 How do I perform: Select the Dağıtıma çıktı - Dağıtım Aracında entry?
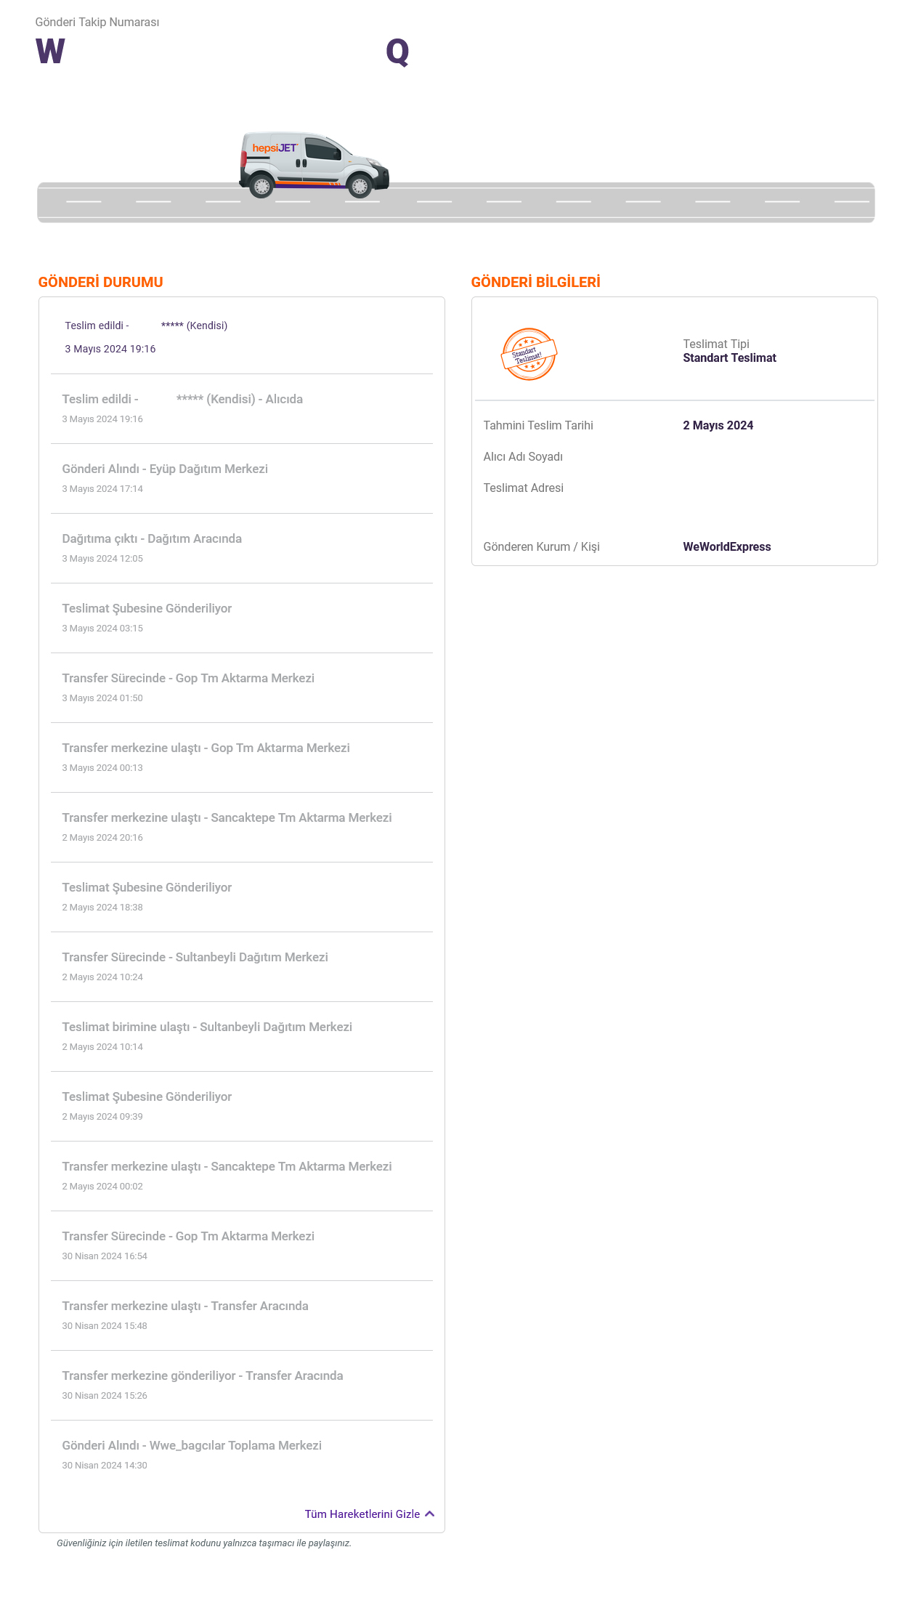click(152, 538)
